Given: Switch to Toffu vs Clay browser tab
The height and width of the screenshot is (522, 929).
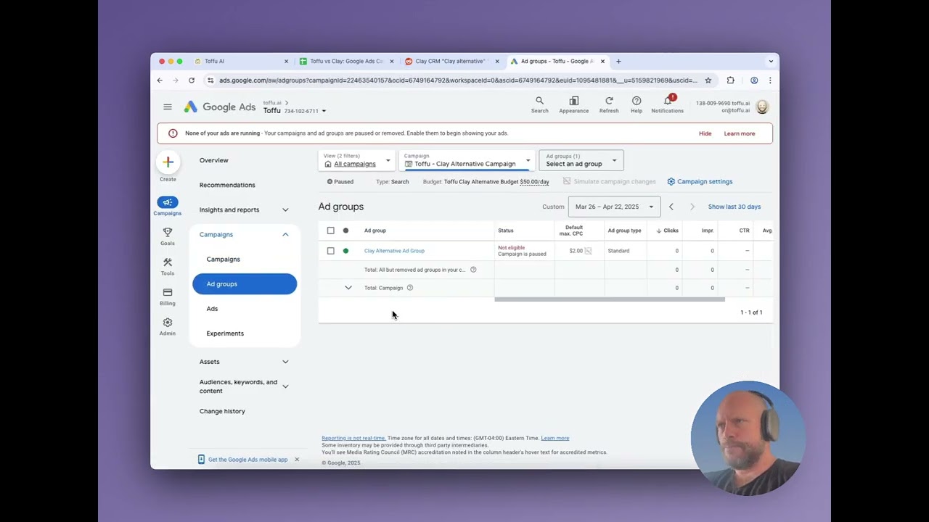Looking at the screenshot, I should pyautogui.click(x=346, y=62).
